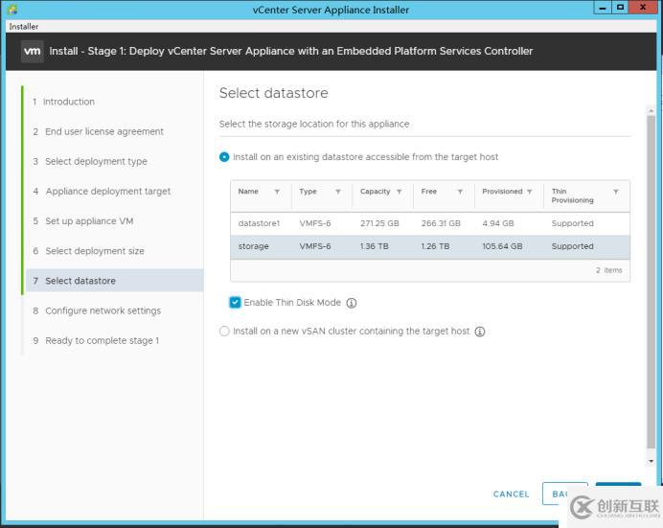
Task: Go to step 9 Ready to complete stage 1
Action: 96,341
